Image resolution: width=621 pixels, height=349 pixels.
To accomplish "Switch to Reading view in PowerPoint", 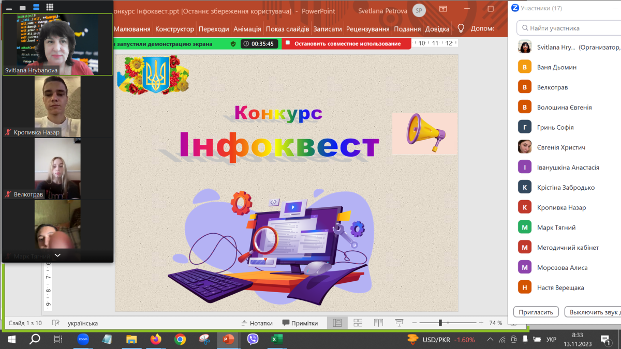I will point(378,323).
